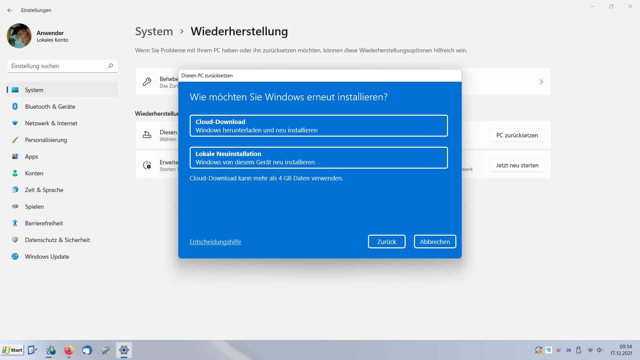Click the PC zurücksetzen button
The width and height of the screenshot is (640, 360).
tap(517, 135)
